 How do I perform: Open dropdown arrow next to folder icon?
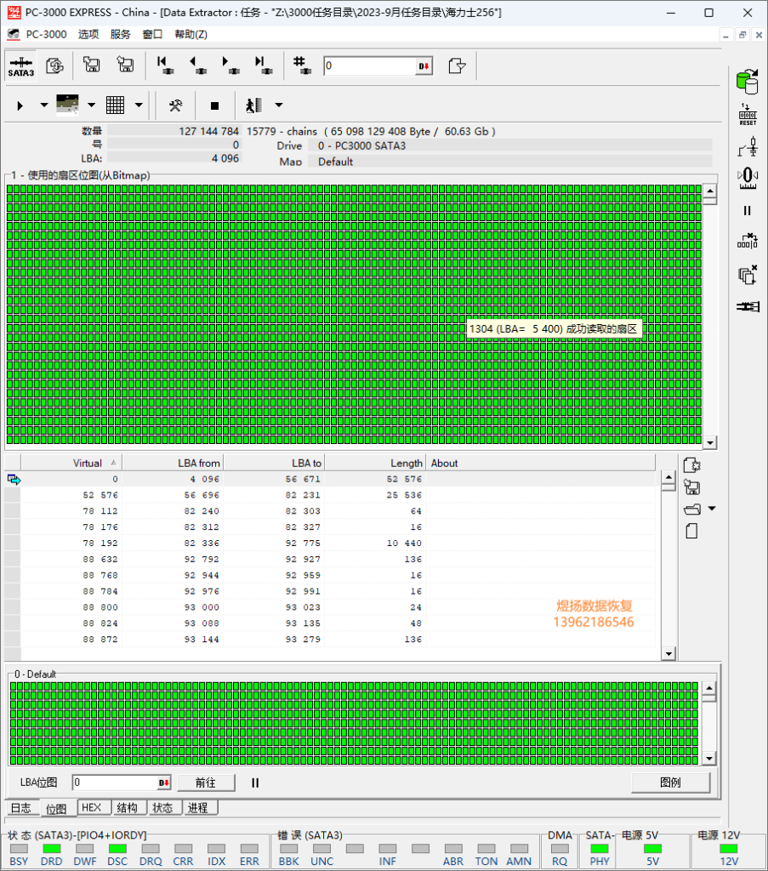click(712, 509)
